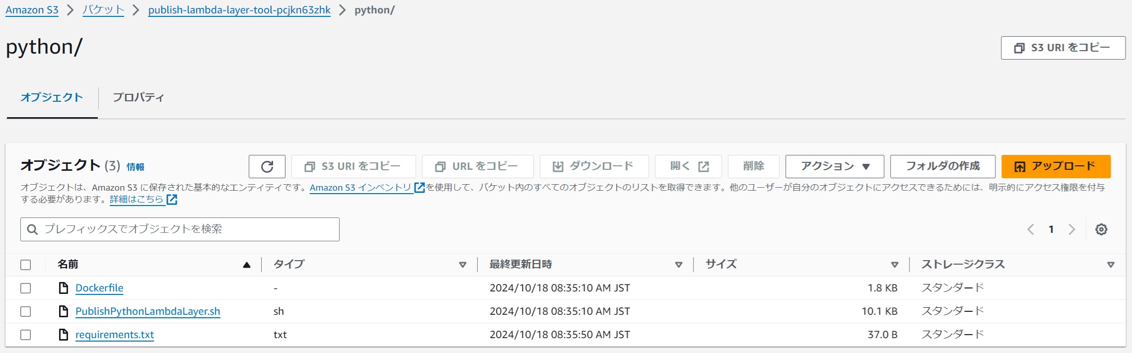Select the requirements.txt row checkbox
1132x353 pixels.
(26, 335)
